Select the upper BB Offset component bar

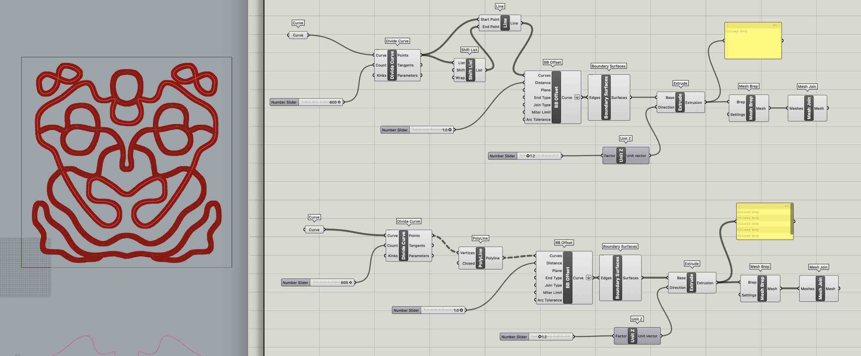coord(556,97)
